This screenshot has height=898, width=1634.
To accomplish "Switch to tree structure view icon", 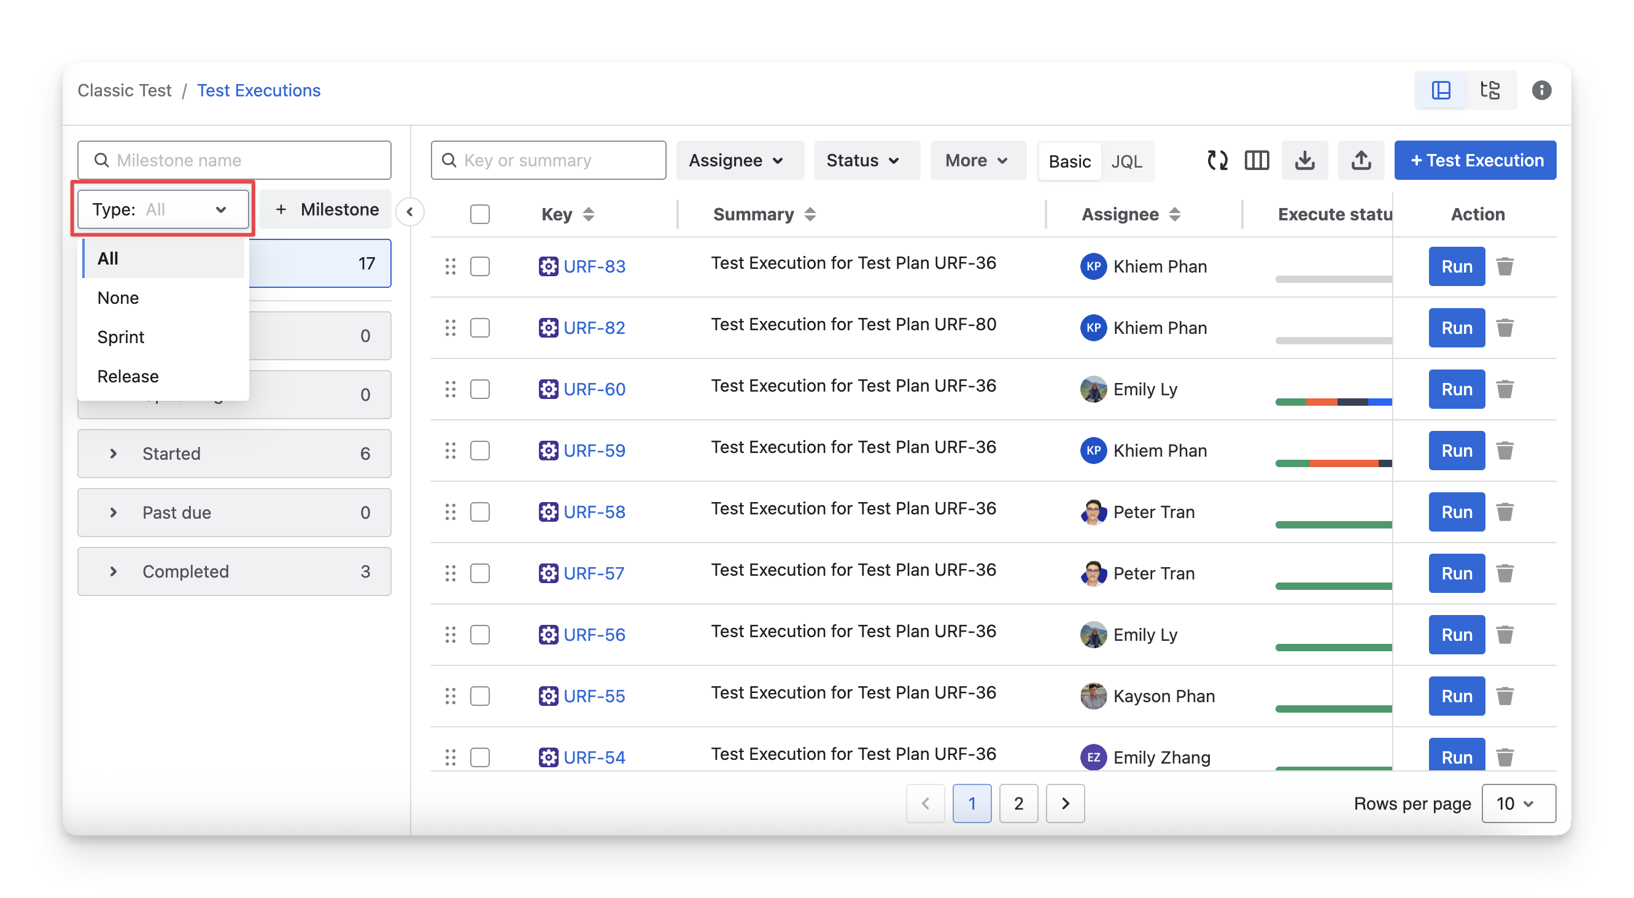I will click(1490, 90).
